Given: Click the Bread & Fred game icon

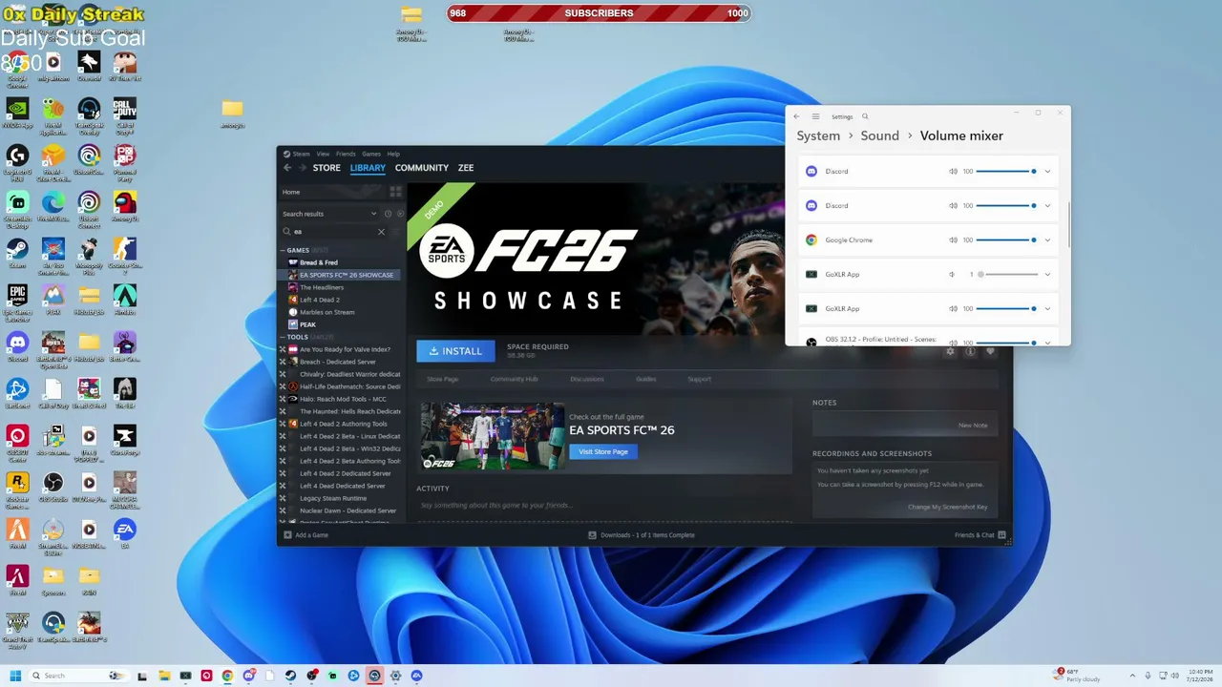Looking at the screenshot, I should [293, 262].
